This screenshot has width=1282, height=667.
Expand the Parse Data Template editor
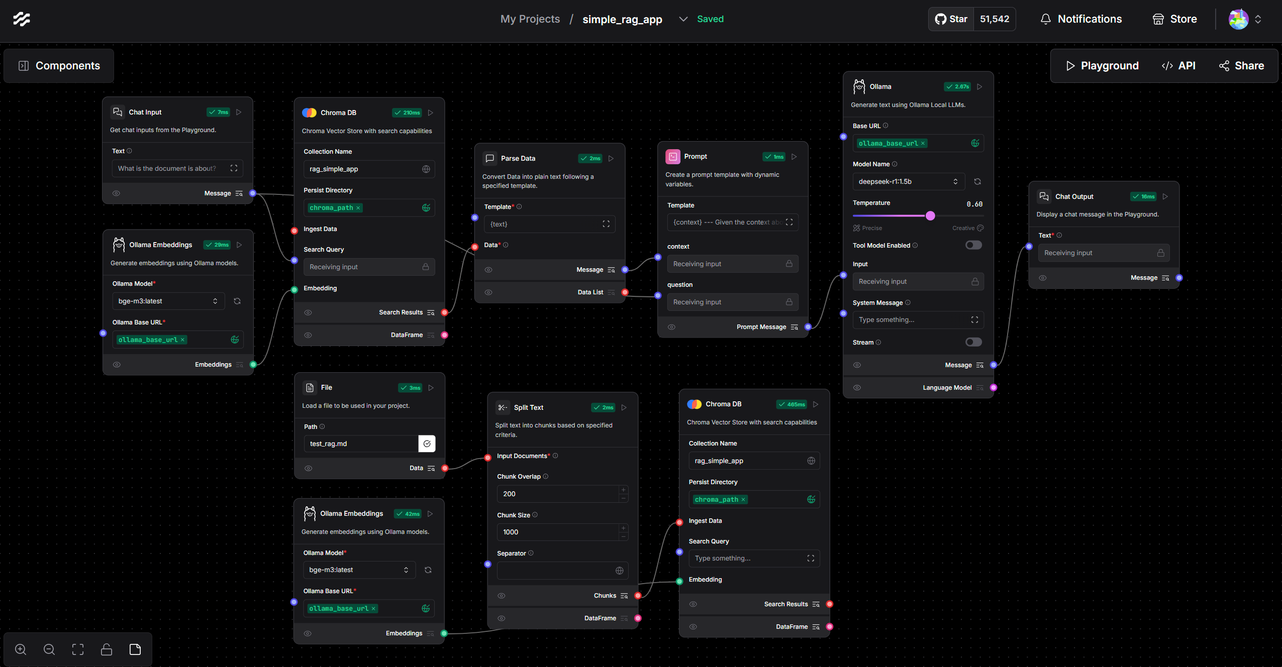[606, 224]
